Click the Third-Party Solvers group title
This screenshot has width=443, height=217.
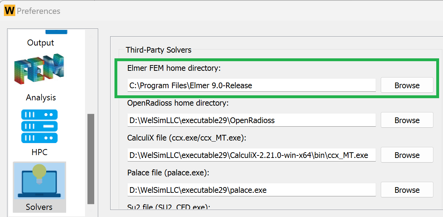(x=159, y=50)
